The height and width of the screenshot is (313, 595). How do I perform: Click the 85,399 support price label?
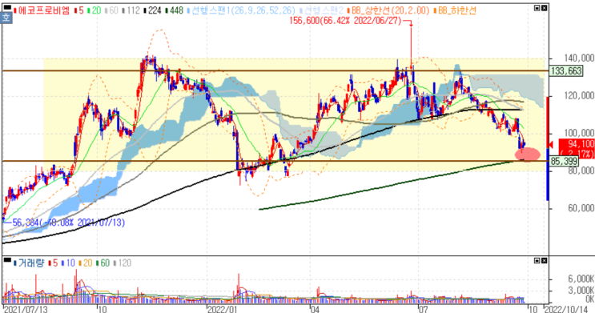tap(565, 162)
